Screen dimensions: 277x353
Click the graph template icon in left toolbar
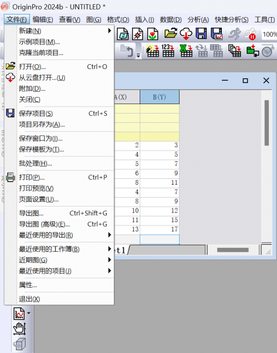[19, 314]
